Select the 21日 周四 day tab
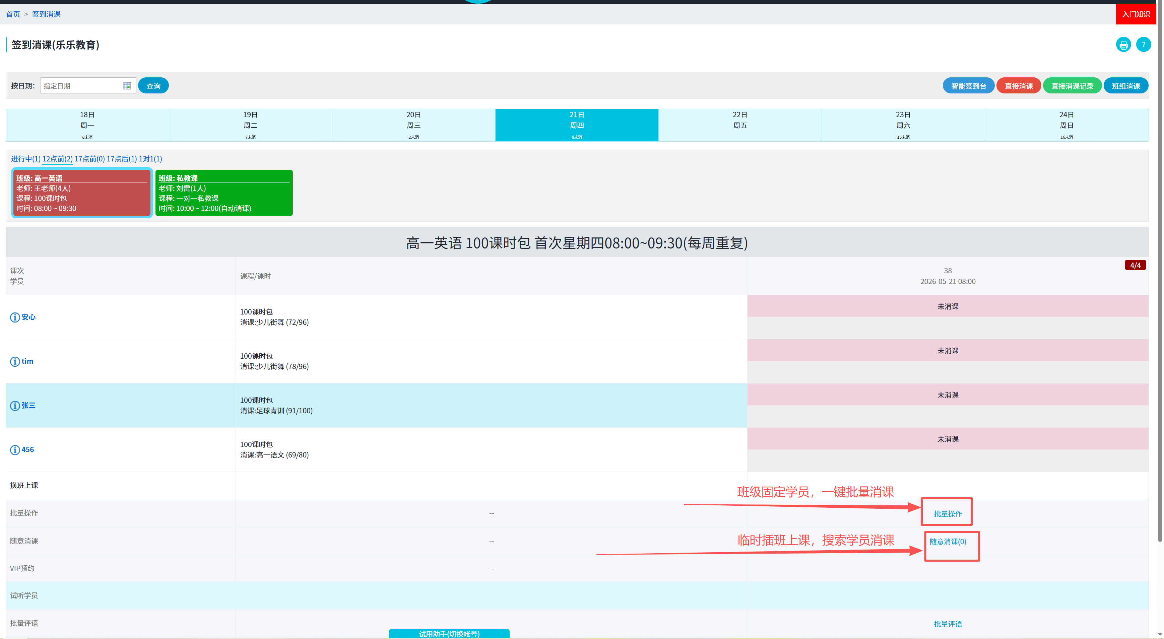The image size is (1164, 639). pyautogui.click(x=577, y=125)
